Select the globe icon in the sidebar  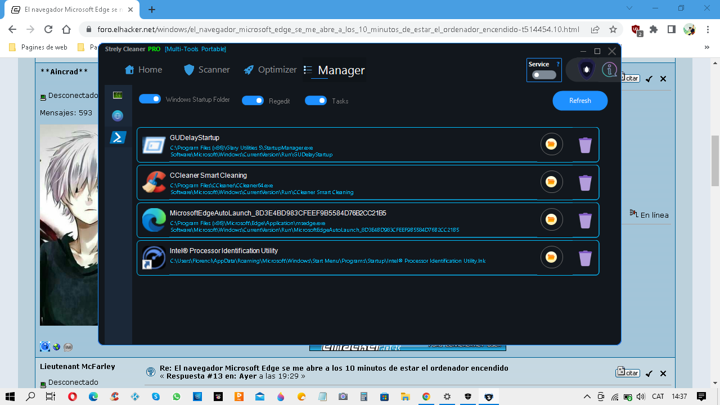[x=118, y=116]
